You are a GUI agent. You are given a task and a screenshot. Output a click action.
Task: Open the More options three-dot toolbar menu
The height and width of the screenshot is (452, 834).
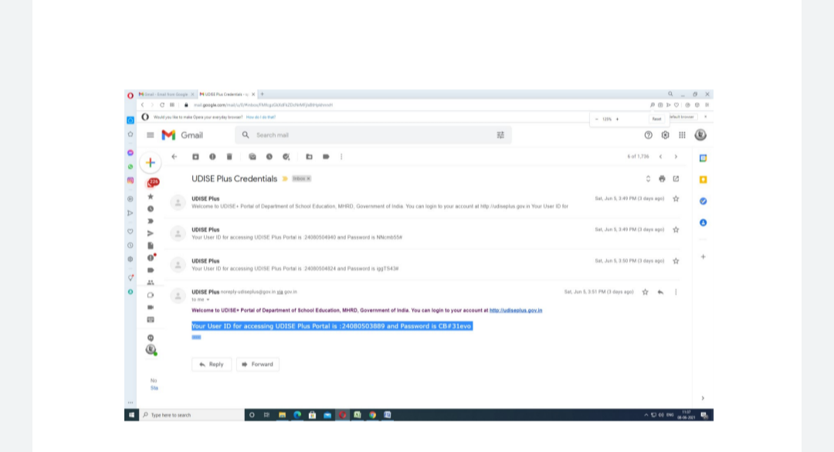pyautogui.click(x=341, y=157)
